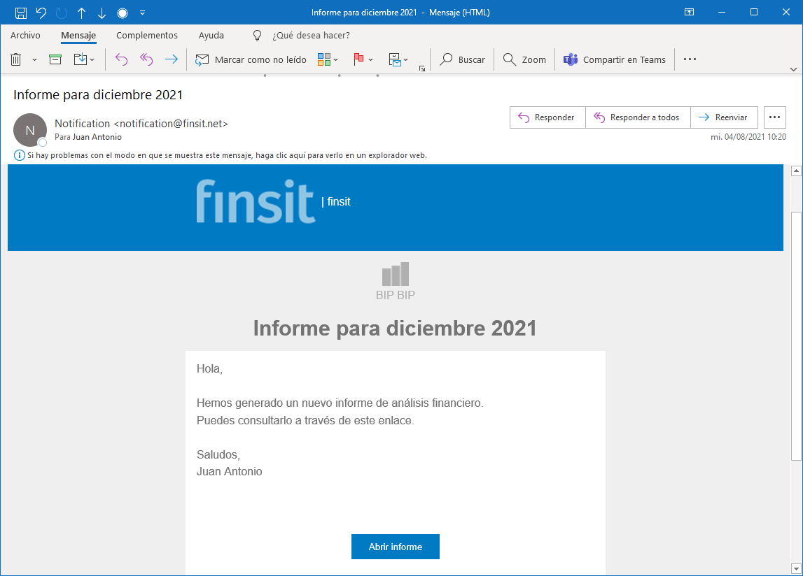The height and width of the screenshot is (576, 803).
Task: Open ribbon display options icon in title bar
Action: 690,13
